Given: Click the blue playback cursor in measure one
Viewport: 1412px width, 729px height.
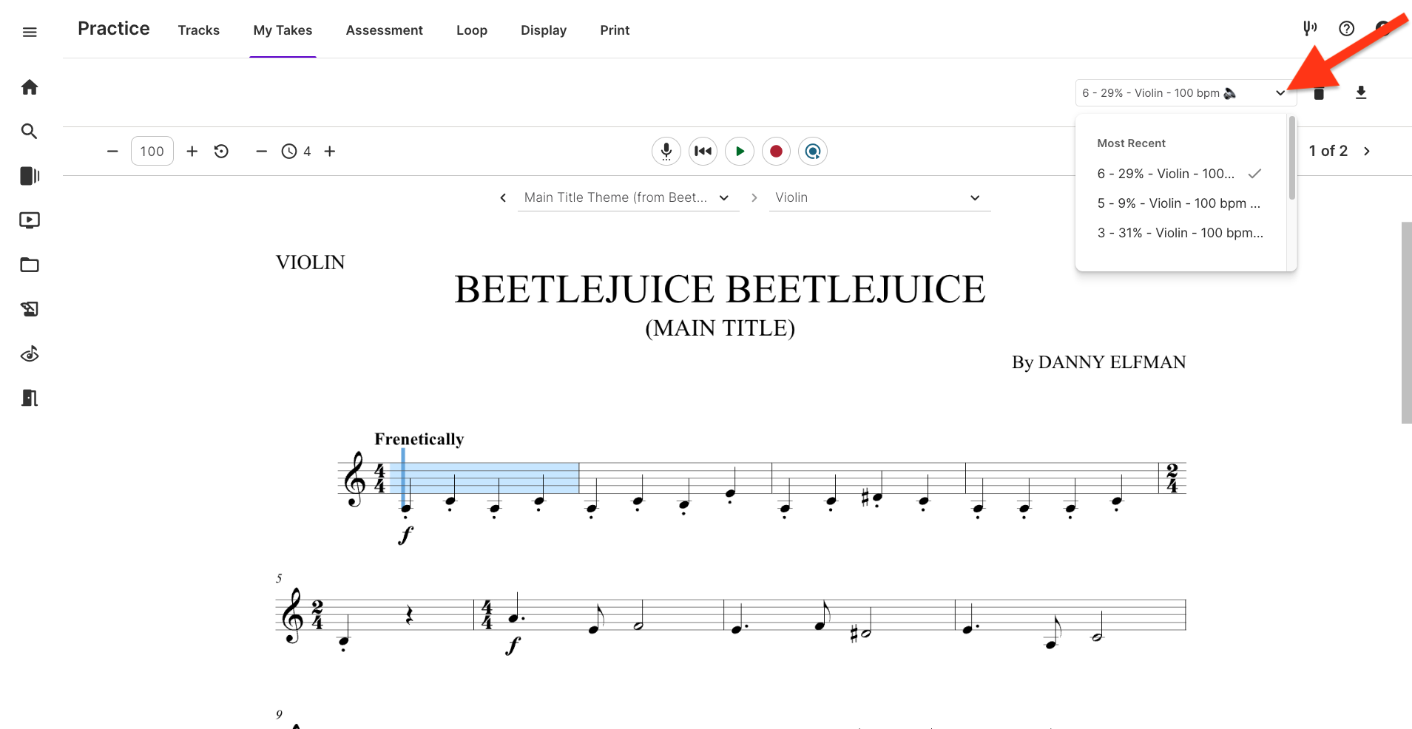Looking at the screenshot, I should pos(403,478).
